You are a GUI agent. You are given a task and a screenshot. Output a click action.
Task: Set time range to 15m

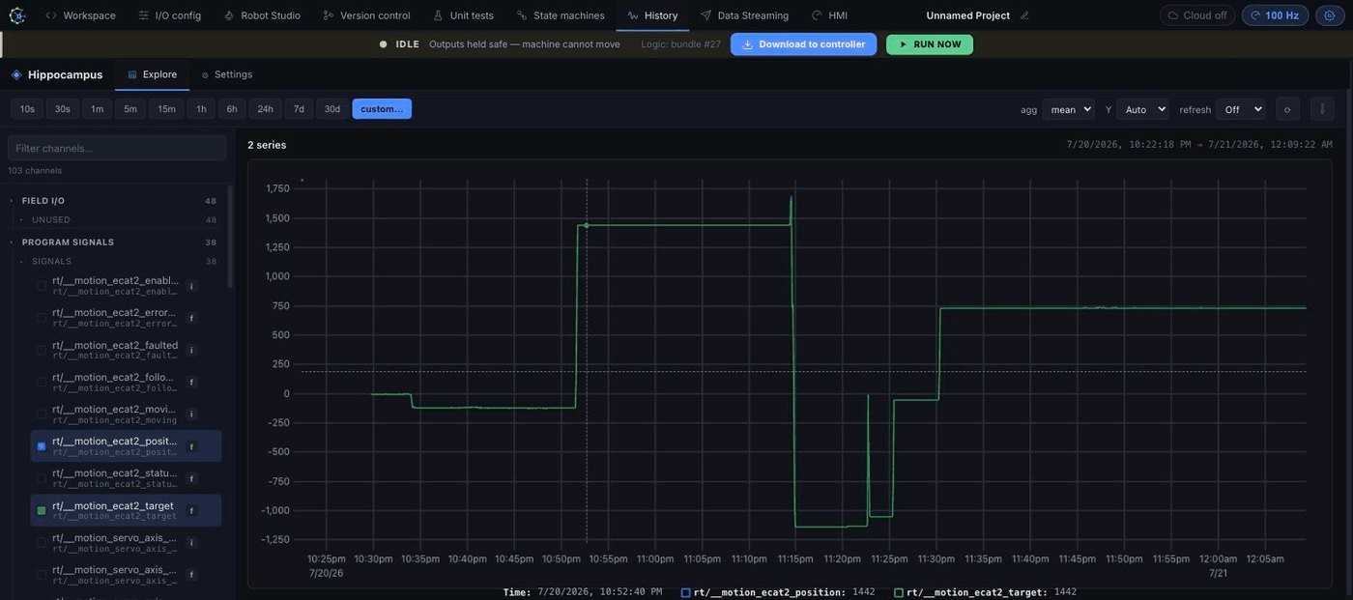(x=166, y=109)
